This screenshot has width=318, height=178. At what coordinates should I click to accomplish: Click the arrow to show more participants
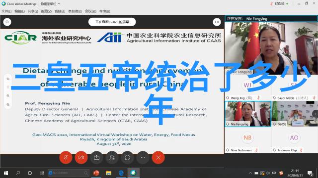pos(316,114)
